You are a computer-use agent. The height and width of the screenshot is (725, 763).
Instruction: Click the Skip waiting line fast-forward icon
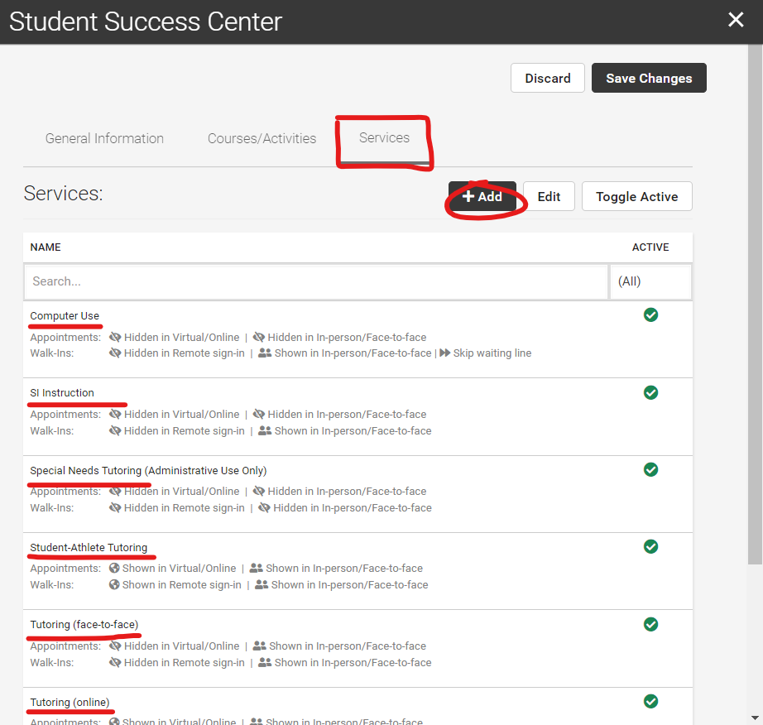tap(444, 353)
